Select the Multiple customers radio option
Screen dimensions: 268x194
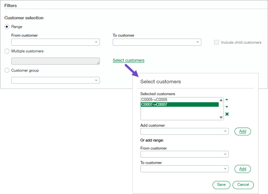click(x=7, y=51)
